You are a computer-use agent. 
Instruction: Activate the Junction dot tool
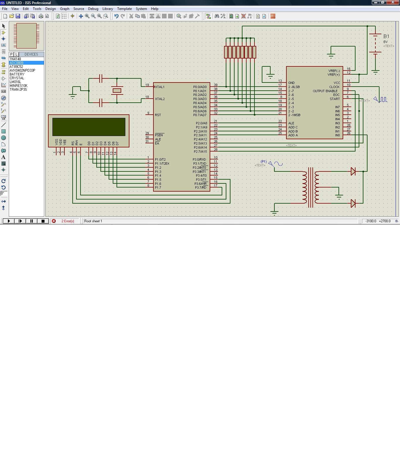pyautogui.click(x=4, y=39)
